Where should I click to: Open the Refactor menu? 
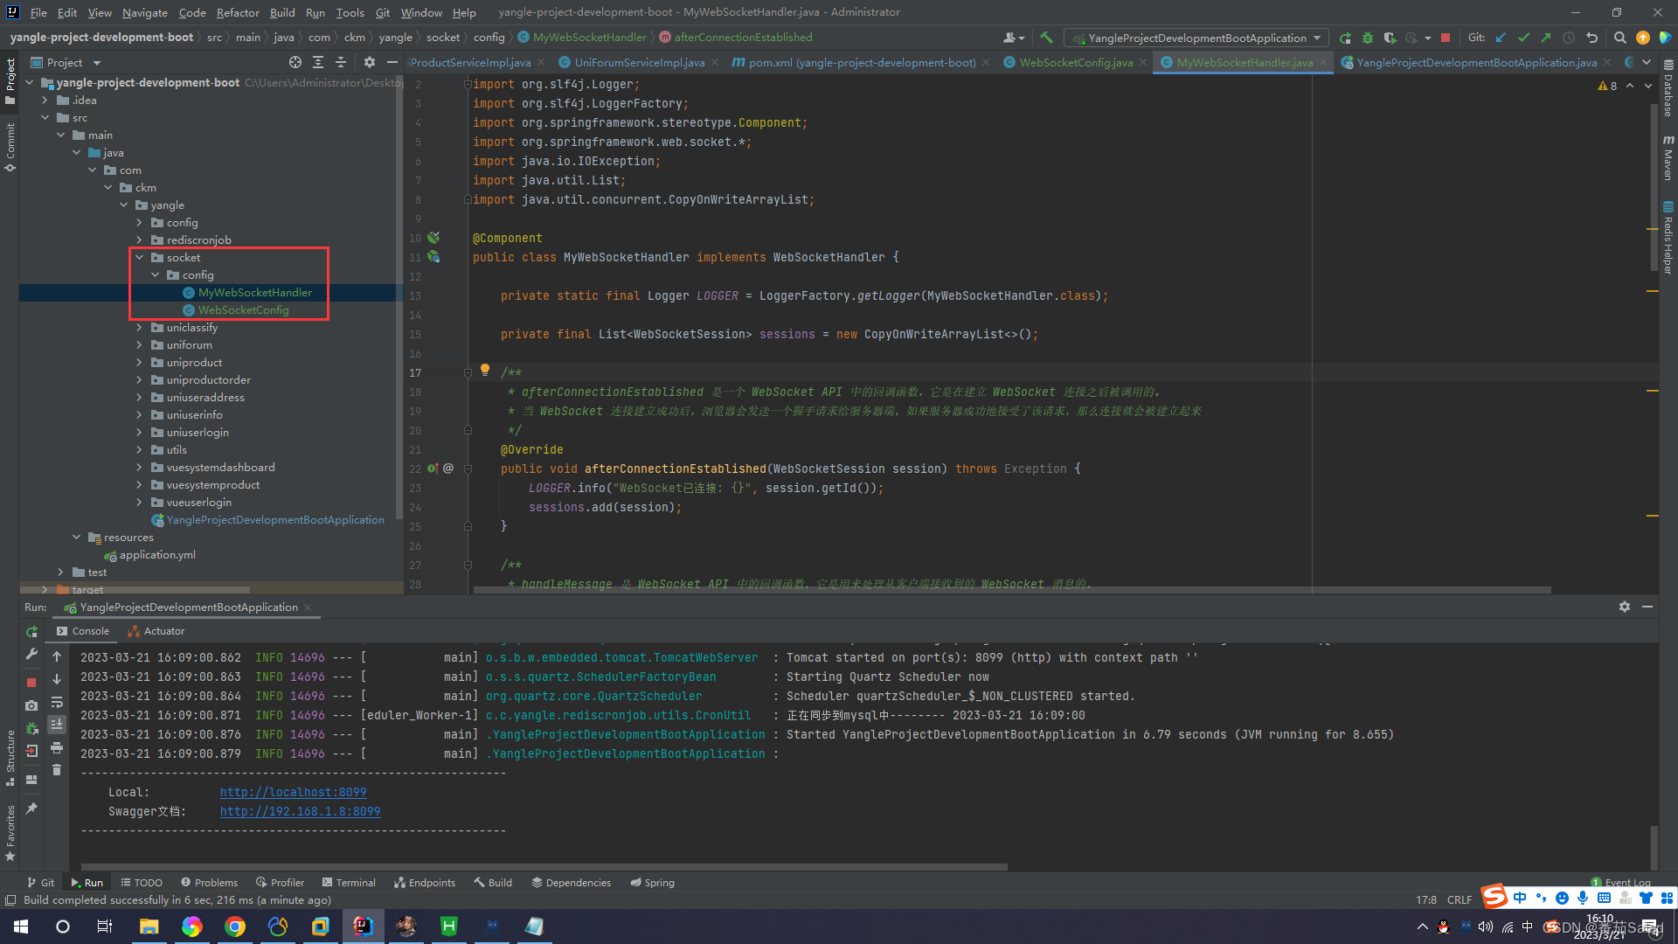[x=238, y=12]
